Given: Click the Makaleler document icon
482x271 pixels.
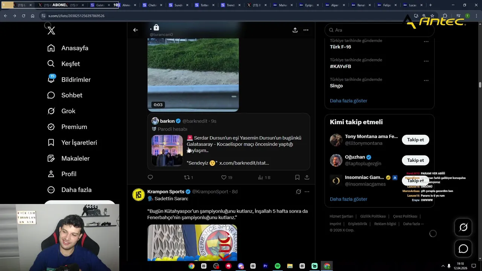Looking at the screenshot, I should click(x=51, y=158).
